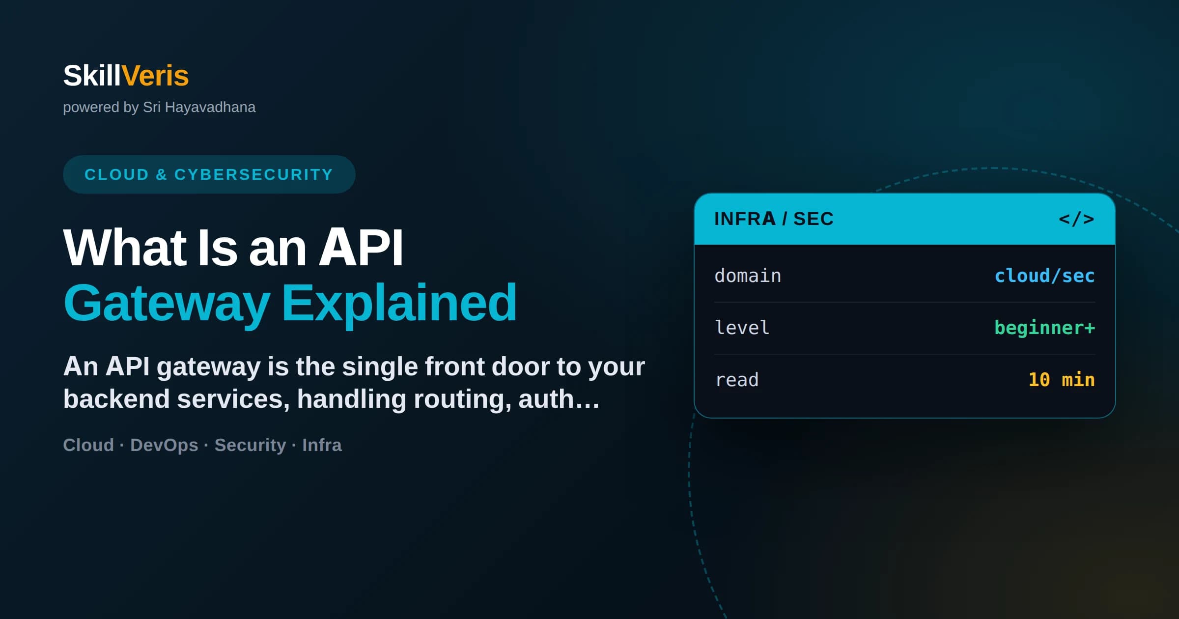Click the '10 min' read time value
The width and height of the screenshot is (1179, 619).
click(x=1062, y=380)
